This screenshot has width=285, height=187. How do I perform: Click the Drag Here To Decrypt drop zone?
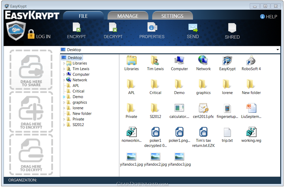31,155
